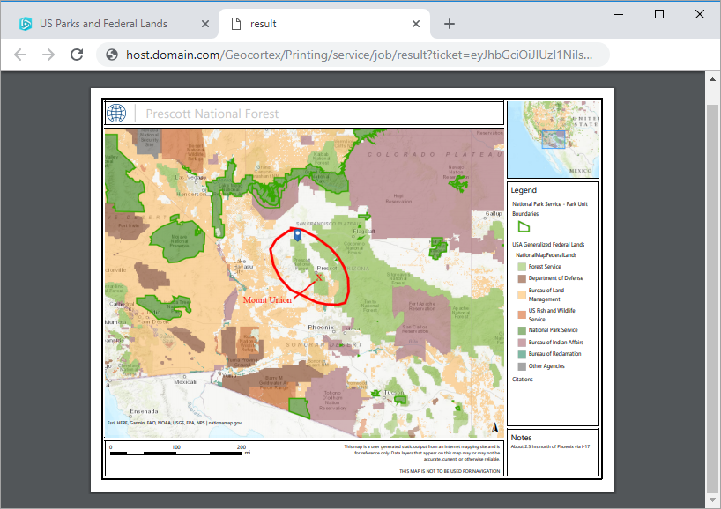Image resolution: width=721 pixels, height=509 pixels.
Task: Click the red Mount Union map label
Action: (x=266, y=300)
